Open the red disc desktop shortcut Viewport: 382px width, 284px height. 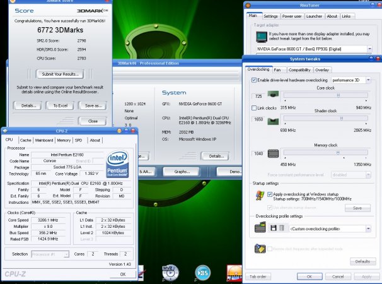[x=234, y=273]
